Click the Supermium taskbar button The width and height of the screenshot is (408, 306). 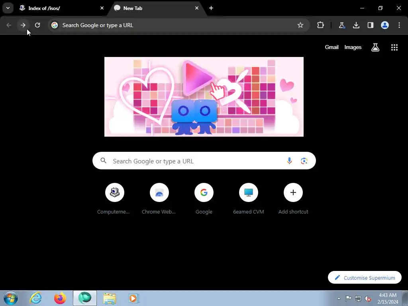(85, 298)
